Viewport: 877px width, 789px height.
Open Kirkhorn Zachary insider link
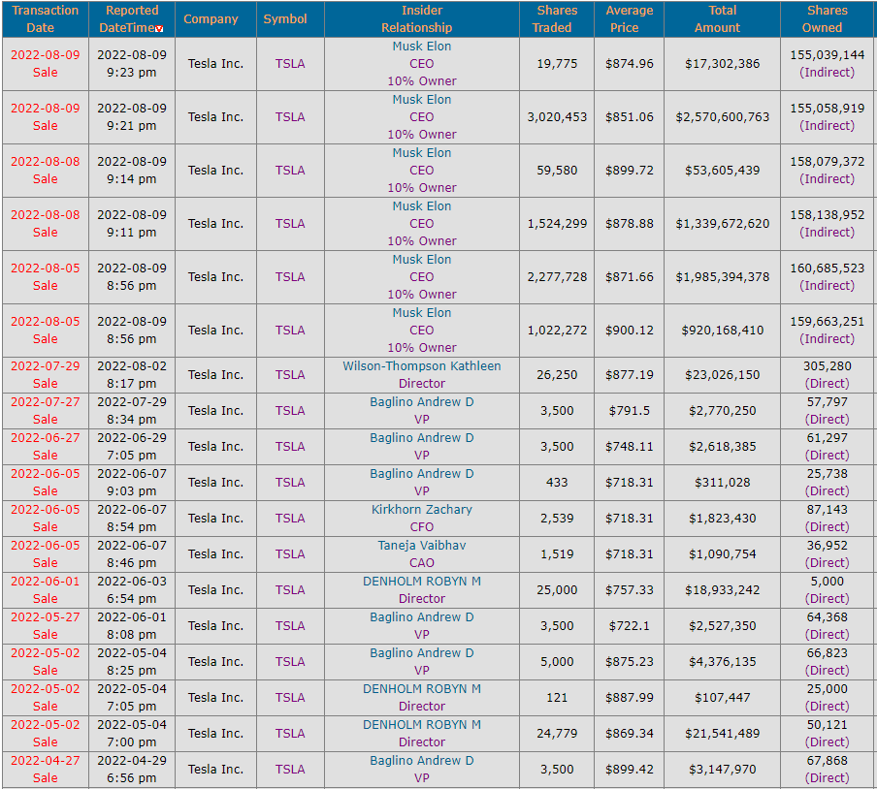pyautogui.click(x=422, y=510)
